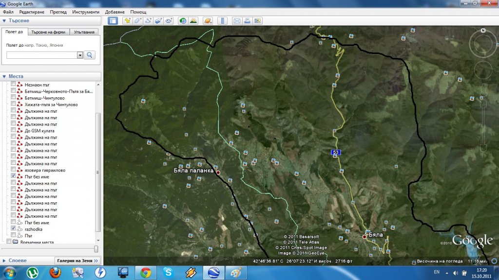Image resolution: width=499 pixels, height=280 pixels.
Task: Open the Файл menu
Action: [8, 12]
